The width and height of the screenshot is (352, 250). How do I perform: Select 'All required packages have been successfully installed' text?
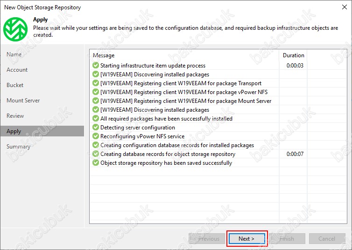coord(166,119)
